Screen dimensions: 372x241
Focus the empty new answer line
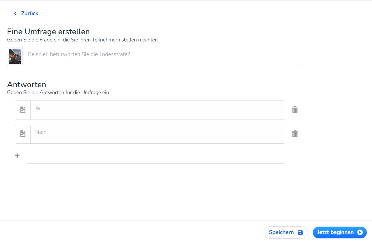pyautogui.click(x=156, y=158)
